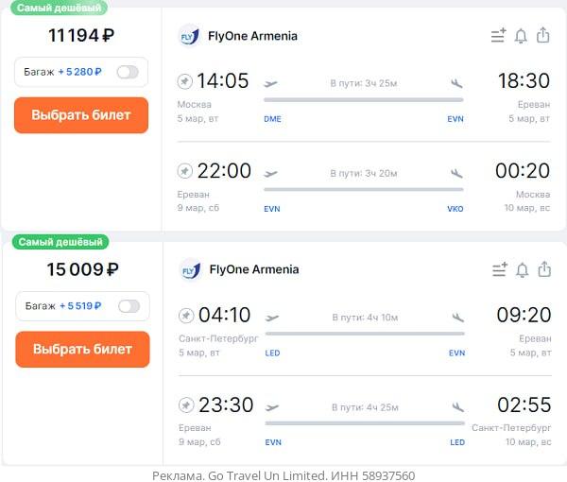Click the pin icon beside 04:10 departure
567x482 pixels.
click(x=186, y=316)
